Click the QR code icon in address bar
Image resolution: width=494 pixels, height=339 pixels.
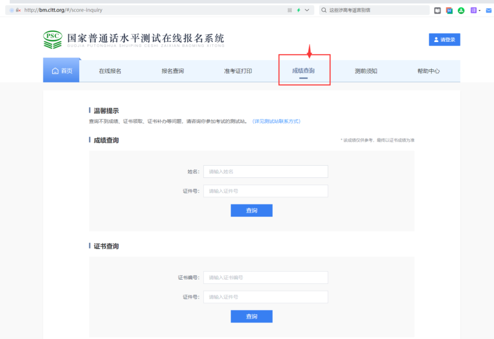coord(290,10)
